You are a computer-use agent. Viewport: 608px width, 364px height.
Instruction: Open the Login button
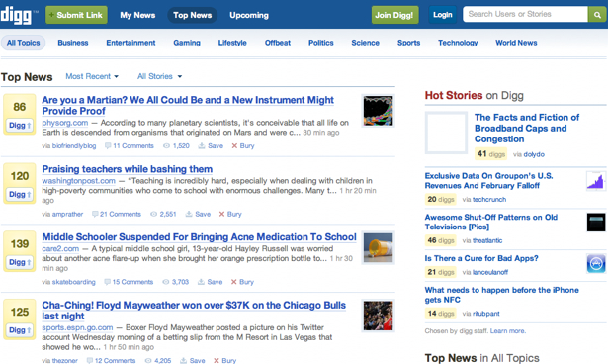[443, 15]
